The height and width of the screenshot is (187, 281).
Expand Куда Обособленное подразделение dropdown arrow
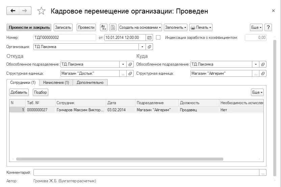pos(256,64)
